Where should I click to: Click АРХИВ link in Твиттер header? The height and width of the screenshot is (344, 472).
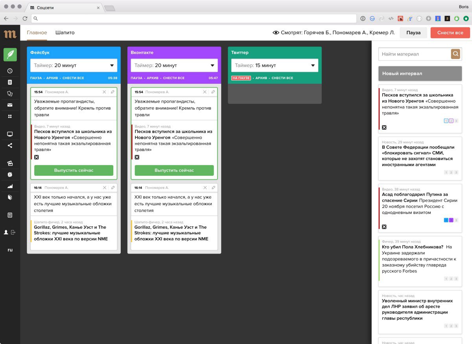pyautogui.click(x=261, y=78)
